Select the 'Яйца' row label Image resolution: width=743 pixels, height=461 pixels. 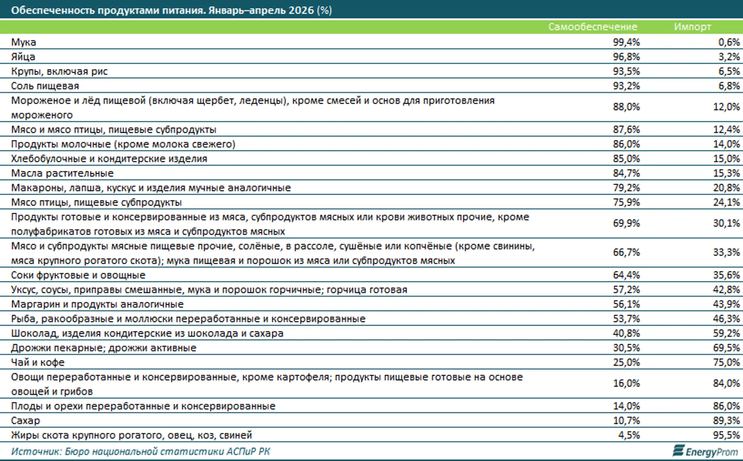(23, 56)
